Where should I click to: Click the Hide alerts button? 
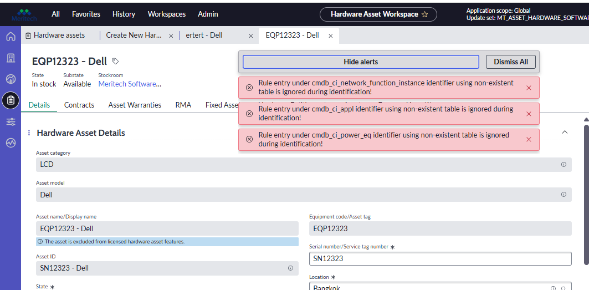[x=361, y=62]
